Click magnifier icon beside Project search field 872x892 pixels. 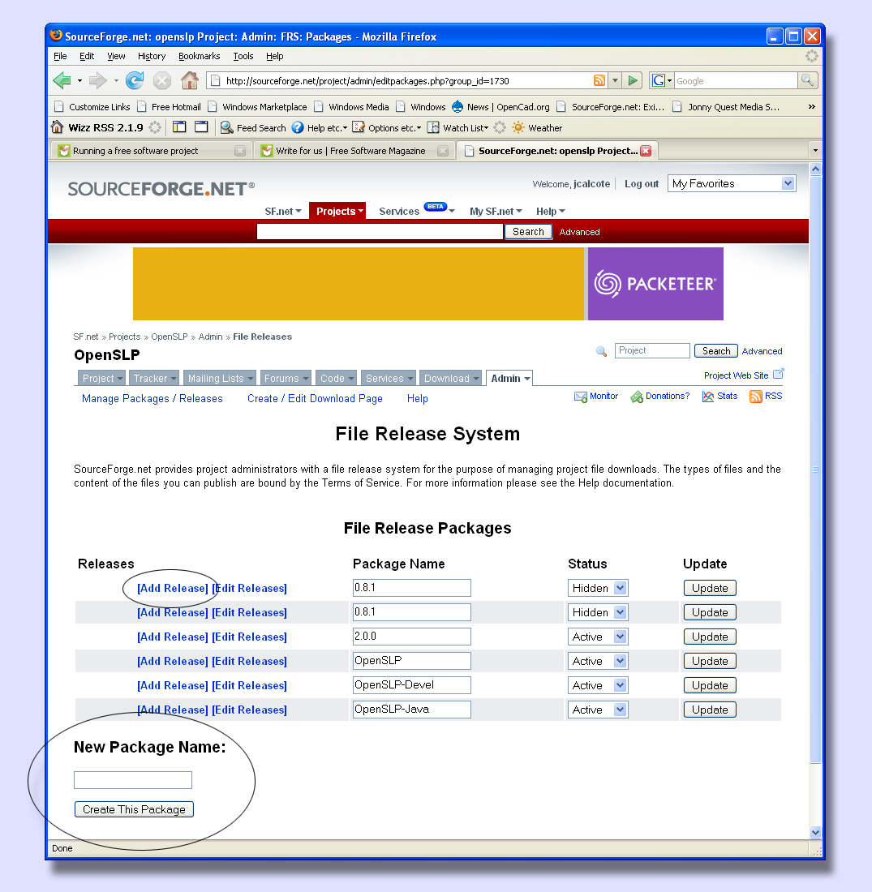coord(601,351)
